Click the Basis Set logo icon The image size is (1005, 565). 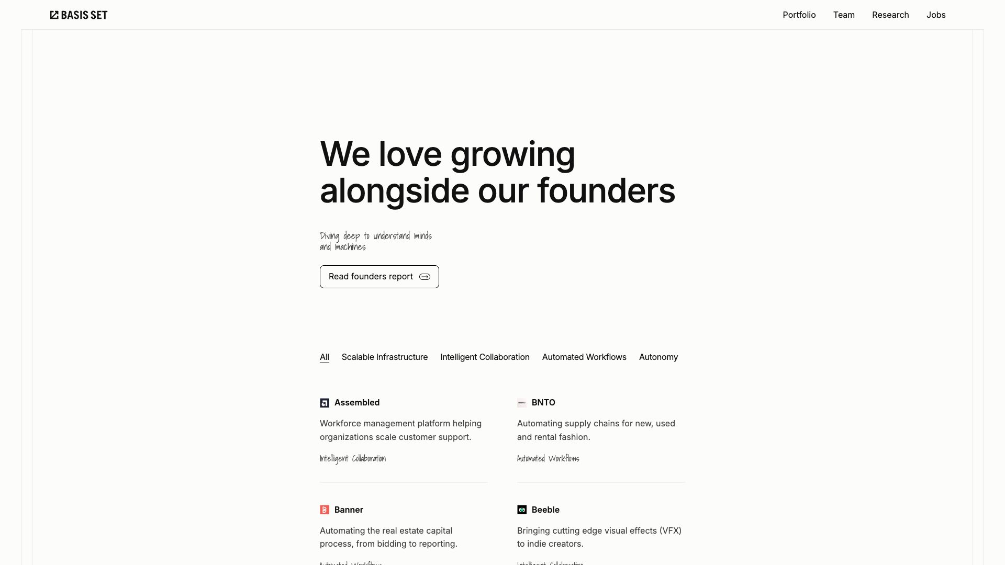[x=54, y=15]
